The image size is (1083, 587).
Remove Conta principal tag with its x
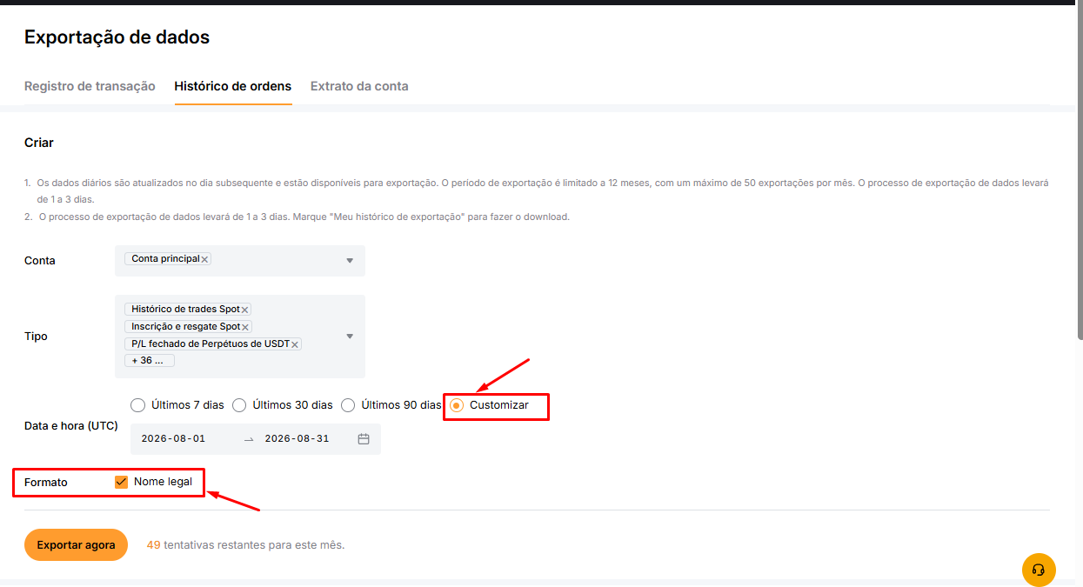tap(205, 259)
